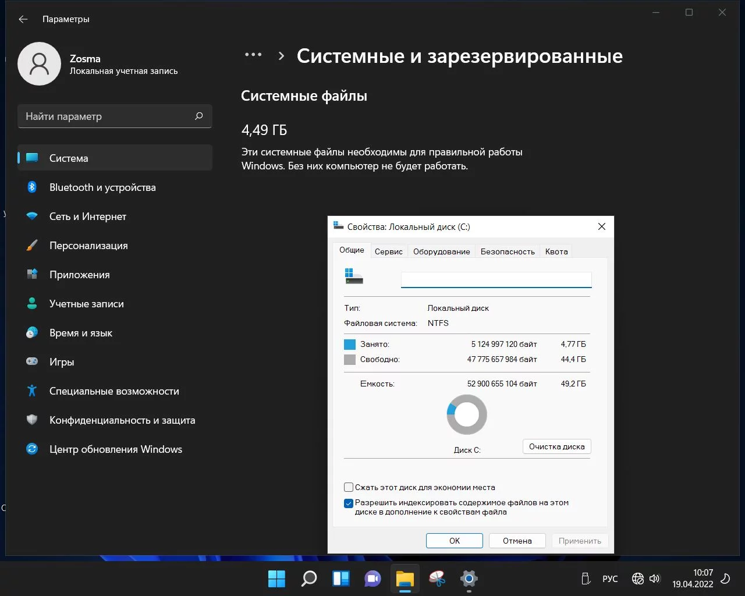
Task: Open the Квота tab
Action: click(x=556, y=251)
